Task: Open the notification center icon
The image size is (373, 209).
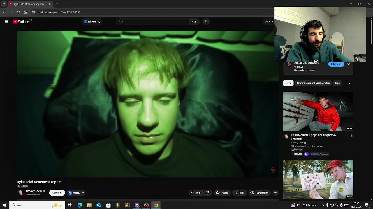Action: pos(367,205)
